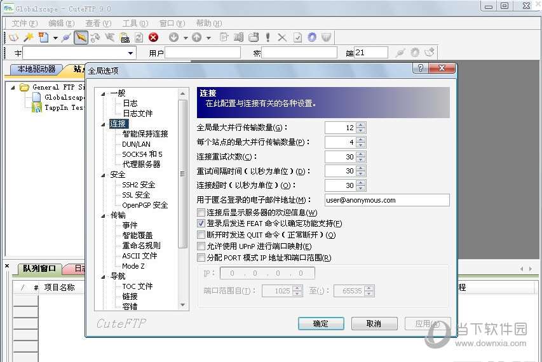Screen dimensions: 542x362
Task: Increase 全局最大并行传输数量 with up arrow
Action: [x=360, y=125]
